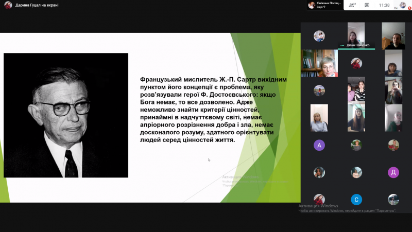Select the video tile of woman holding hand to face
412x232 pixels.
pyautogui.click(x=393, y=91)
